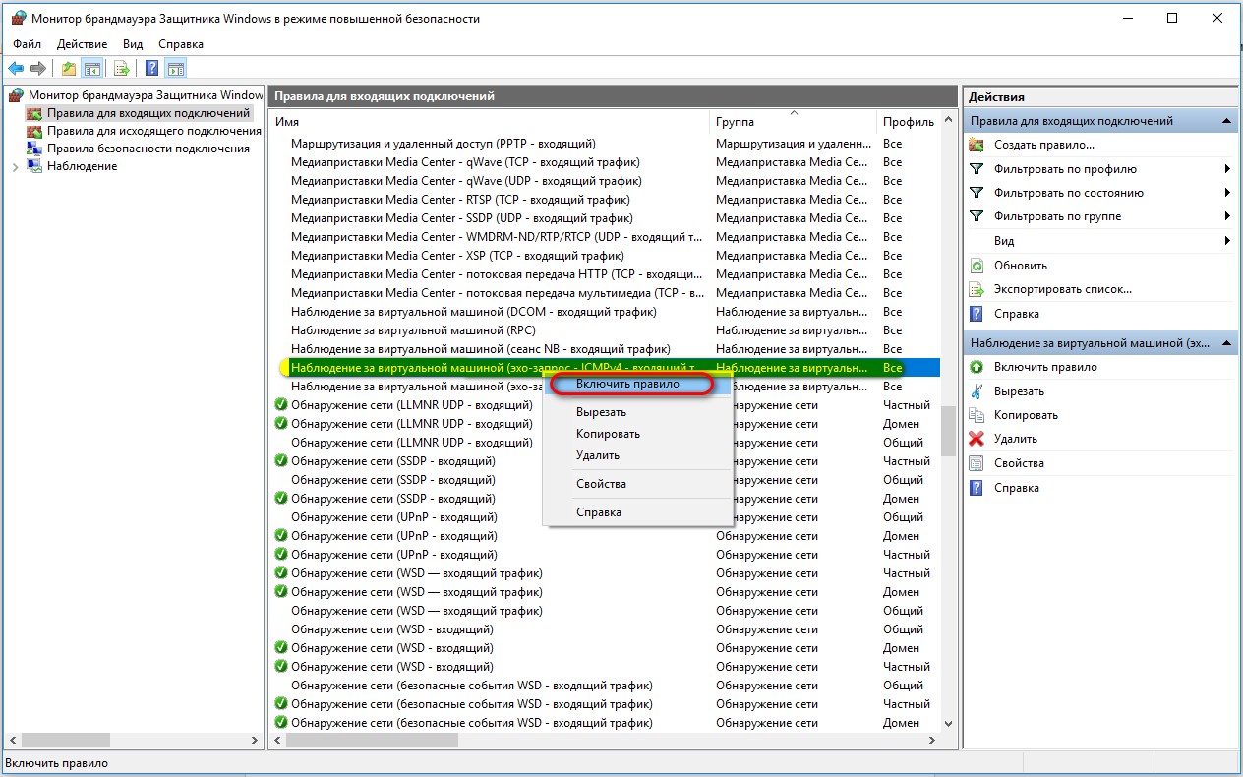
Task: Choose Свойства in the context menu
Action: tap(638, 484)
